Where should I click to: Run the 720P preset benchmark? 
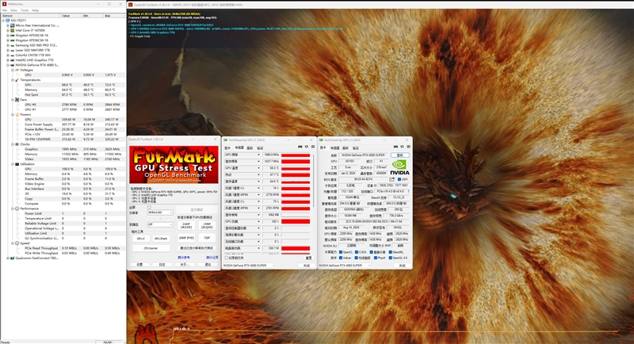pyautogui.click(x=207, y=238)
